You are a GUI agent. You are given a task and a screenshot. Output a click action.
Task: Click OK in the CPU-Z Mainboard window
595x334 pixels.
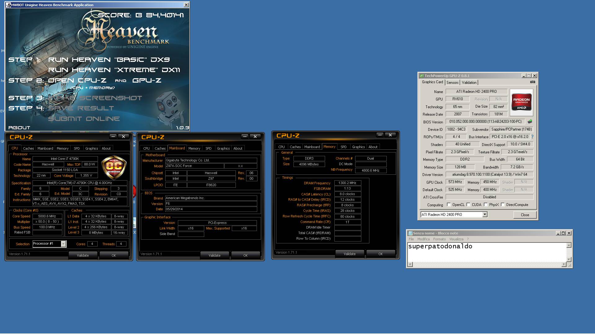click(245, 255)
